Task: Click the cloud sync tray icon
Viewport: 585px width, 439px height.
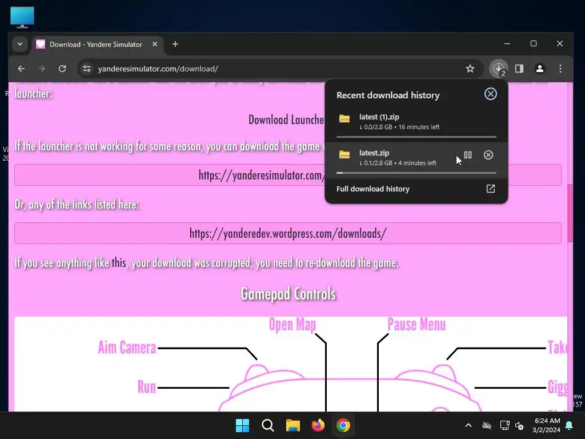Action: click(x=487, y=425)
